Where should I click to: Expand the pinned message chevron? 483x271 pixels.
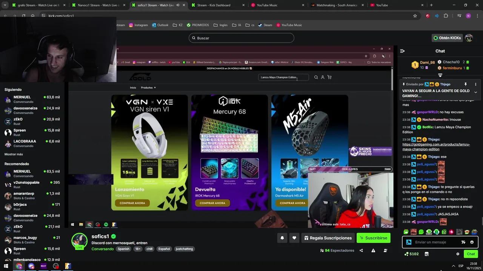[x=475, y=92]
